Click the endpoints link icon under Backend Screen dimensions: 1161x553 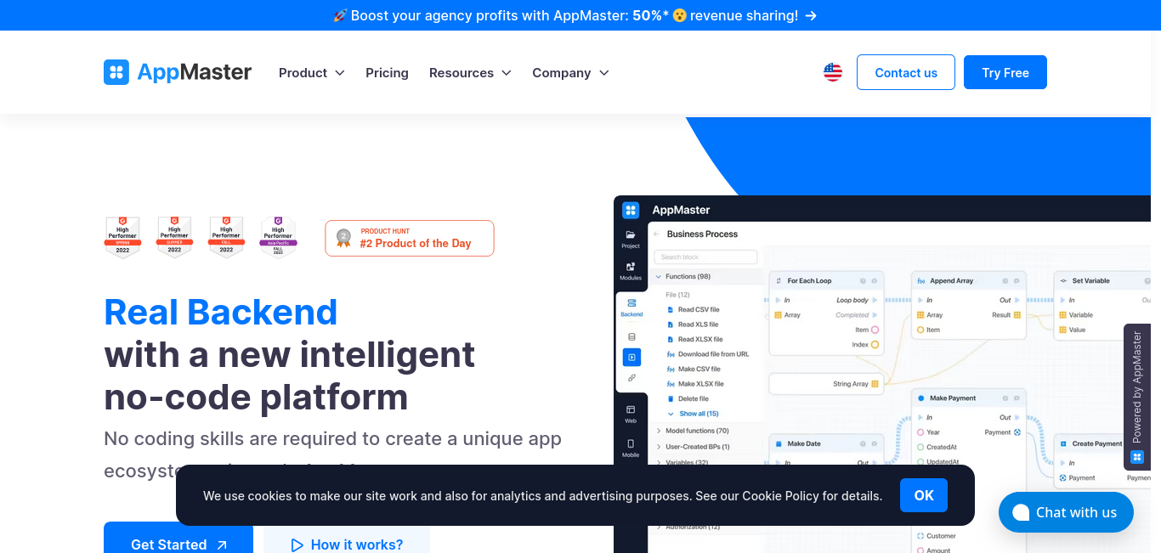(631, 378)
